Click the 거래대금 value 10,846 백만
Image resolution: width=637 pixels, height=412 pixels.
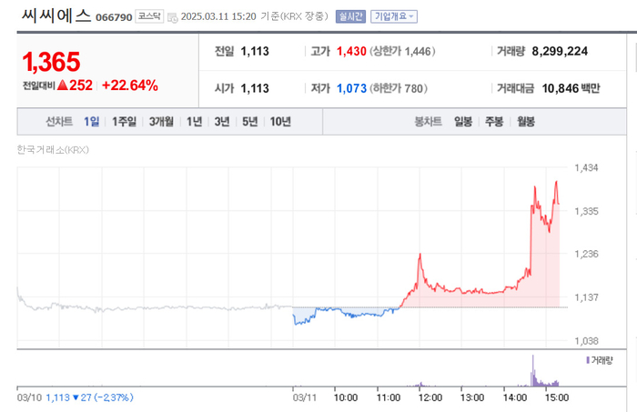(x=571, y=88)
